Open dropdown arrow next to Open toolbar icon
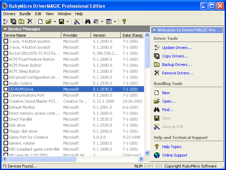Image resolution: width=226 pixels, height=170 pixels. coord(55,22)
